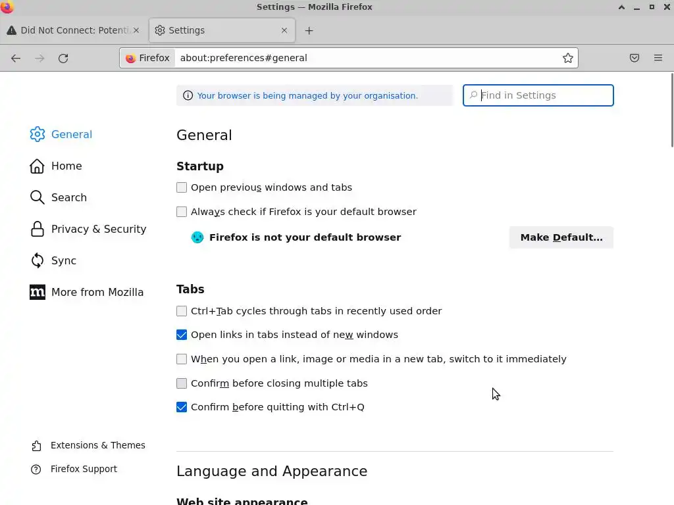
Task: Go back with the back arrow
Action: pos(16,58)
